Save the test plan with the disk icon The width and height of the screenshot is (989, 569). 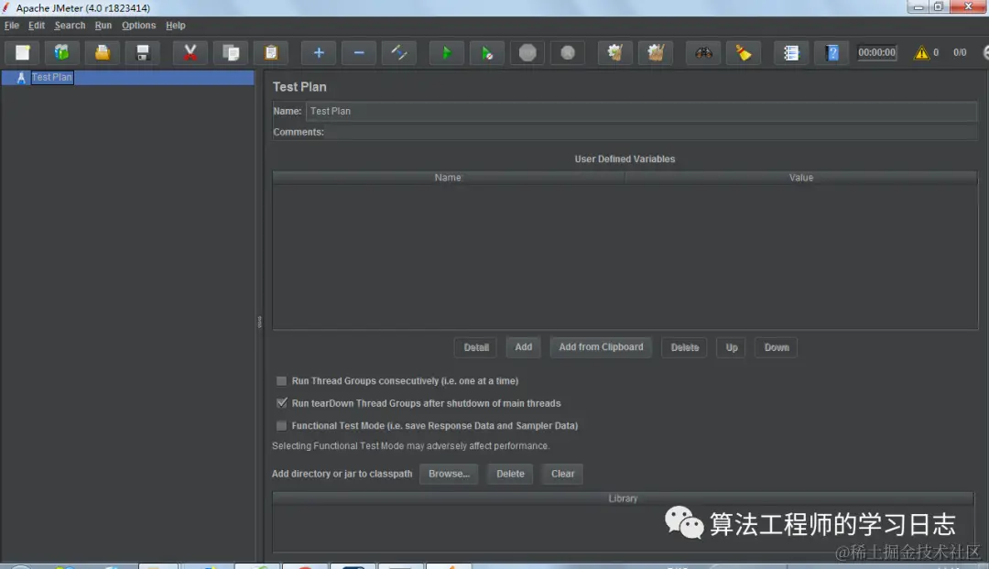pyautogui.click(x=143, y=53)
